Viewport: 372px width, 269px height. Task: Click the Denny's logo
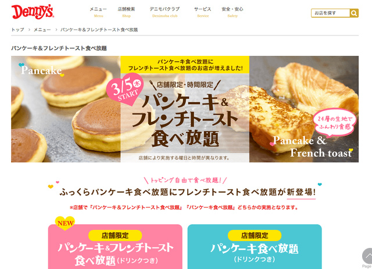(33, 12)
